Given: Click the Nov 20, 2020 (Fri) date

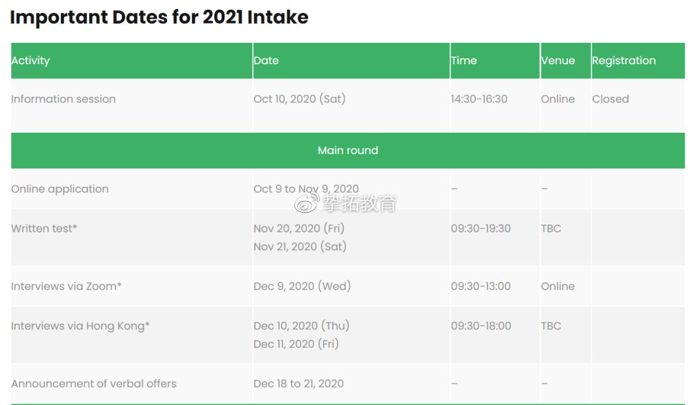Looking at the screenshot, I should point(299,228).
